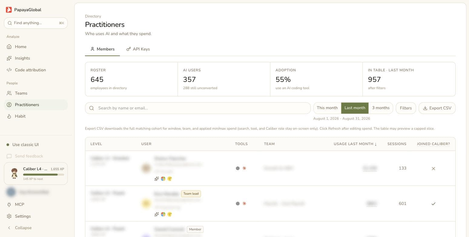Open the Habit page
The width and height of the screenshot is (469, 237).
[36, 116]
